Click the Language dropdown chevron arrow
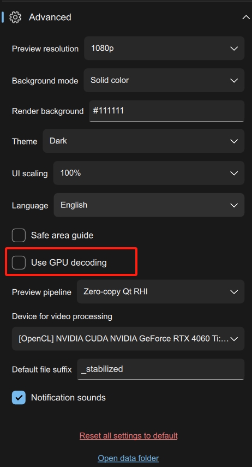Image resolution: width=252 pixels, height=467 pixels. click(234, 205)
